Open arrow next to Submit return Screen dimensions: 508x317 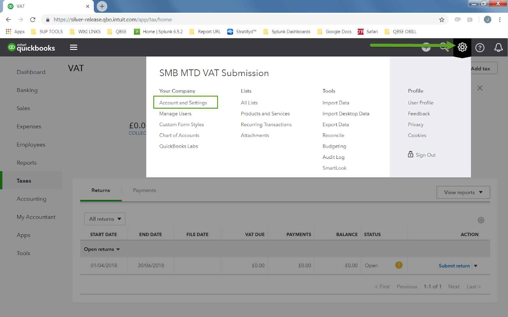(476, 266)
